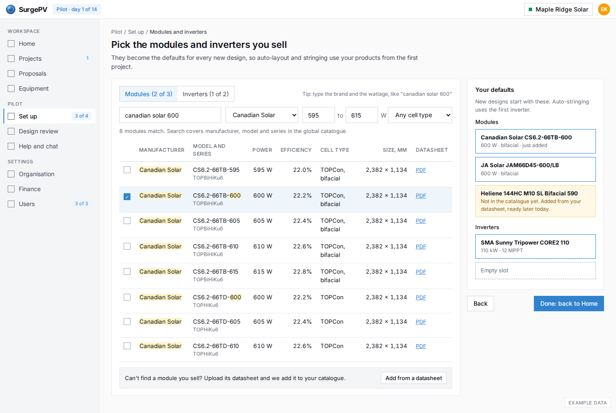
Task: Switch to Inverters (1 of 2) tab
Action: [x=206, y=94]
